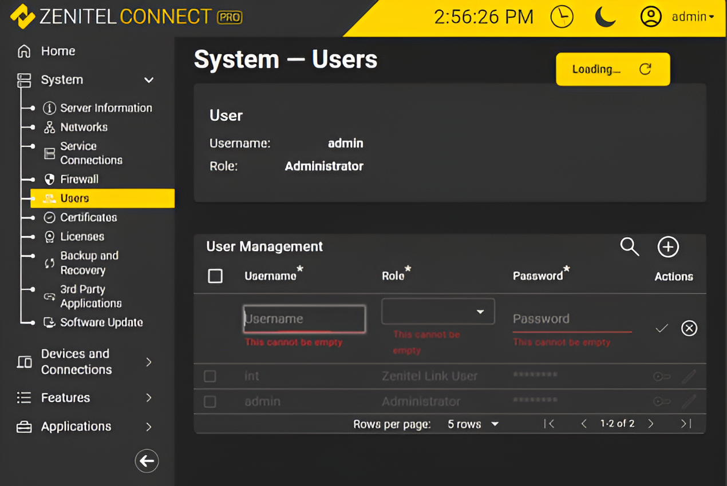Open Firewall in the System menu

click(x=79, y=180)
